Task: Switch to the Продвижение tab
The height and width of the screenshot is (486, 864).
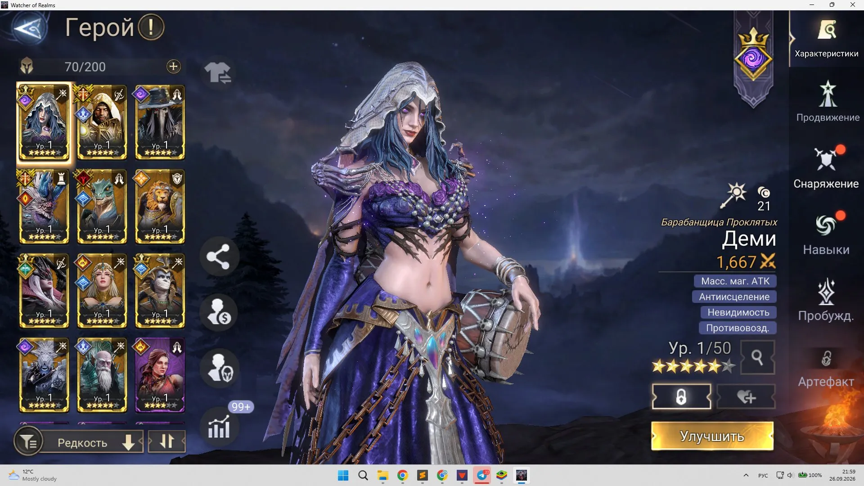Action: (828, 102)
